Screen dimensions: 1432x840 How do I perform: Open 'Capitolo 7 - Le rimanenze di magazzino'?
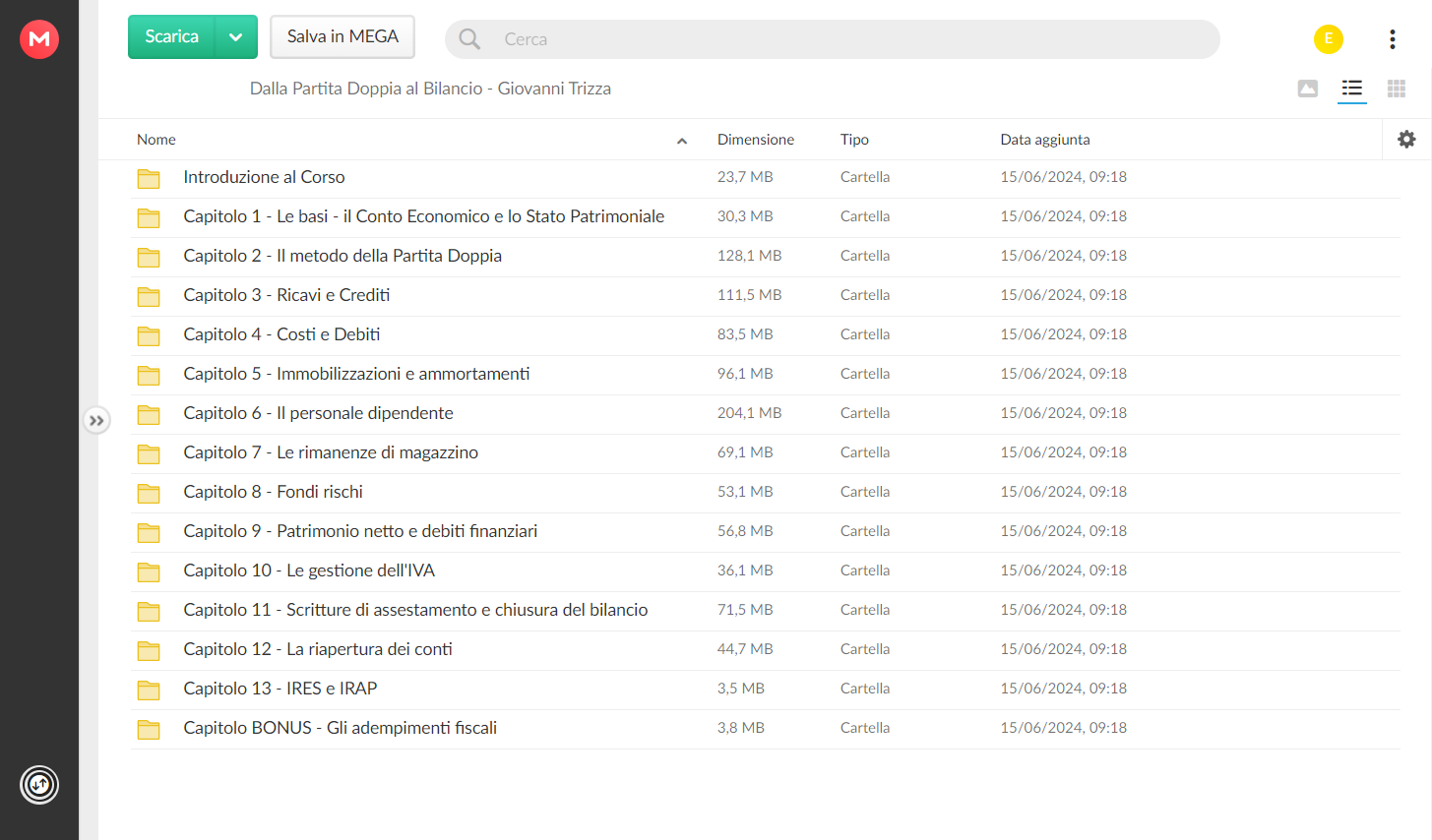tap(331, 452)
